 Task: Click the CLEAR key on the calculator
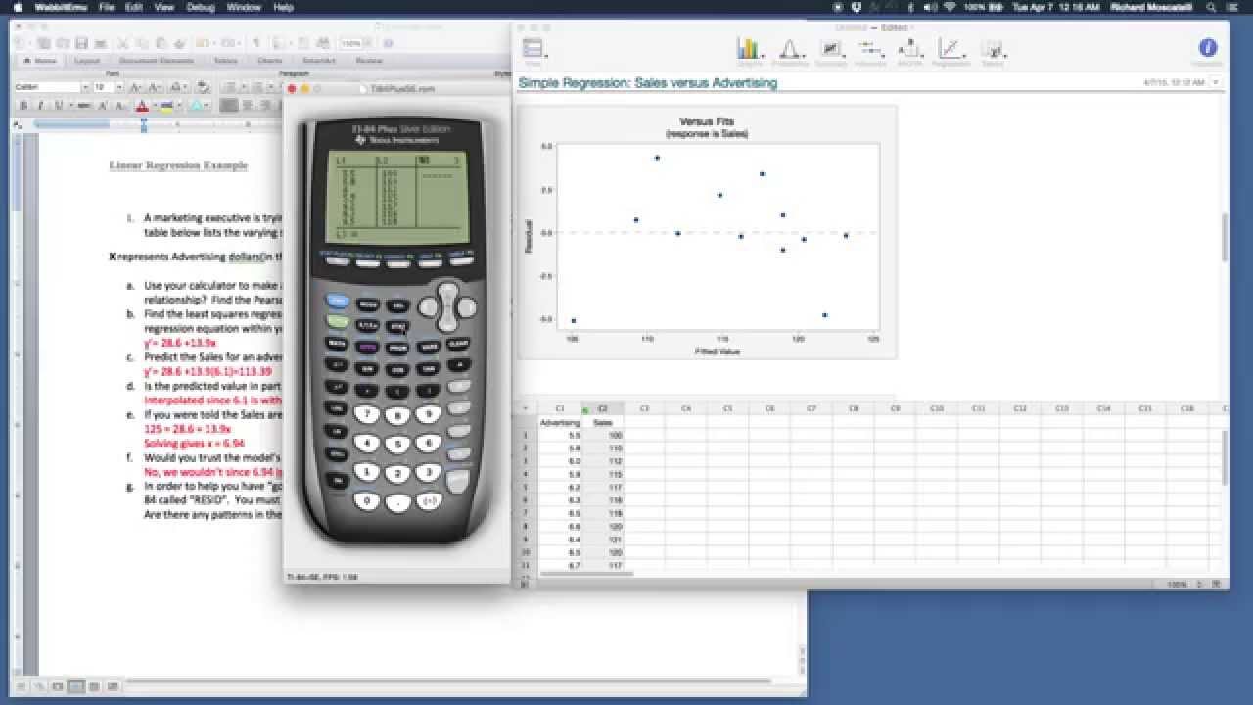(458, 344)
